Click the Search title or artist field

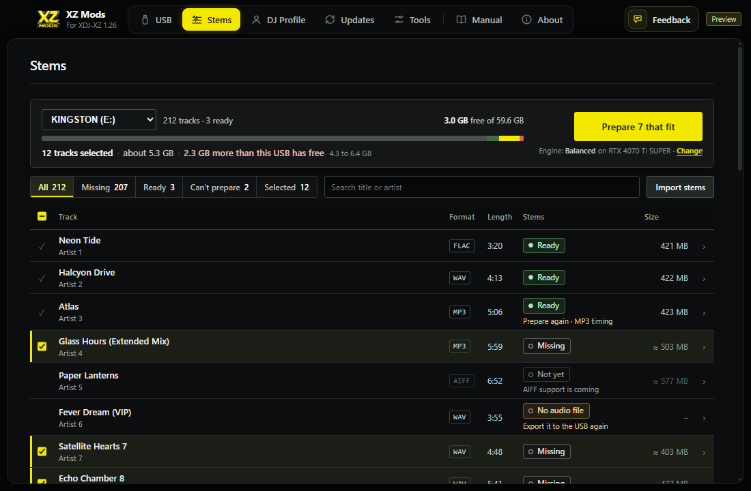[482, 187]
